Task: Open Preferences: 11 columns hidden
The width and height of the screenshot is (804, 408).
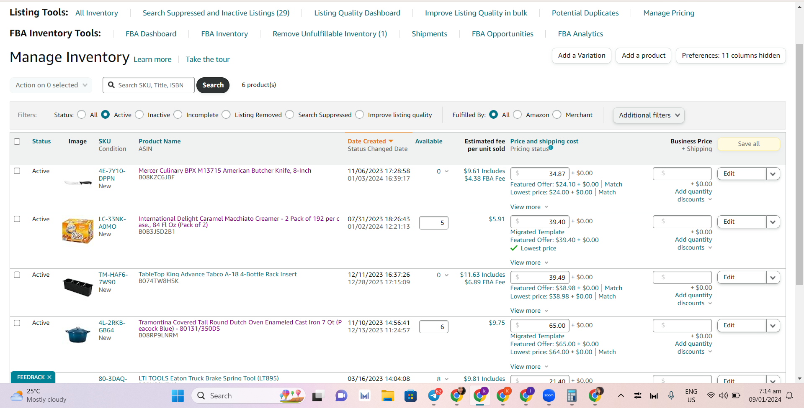Action: [x=731, y=56]
